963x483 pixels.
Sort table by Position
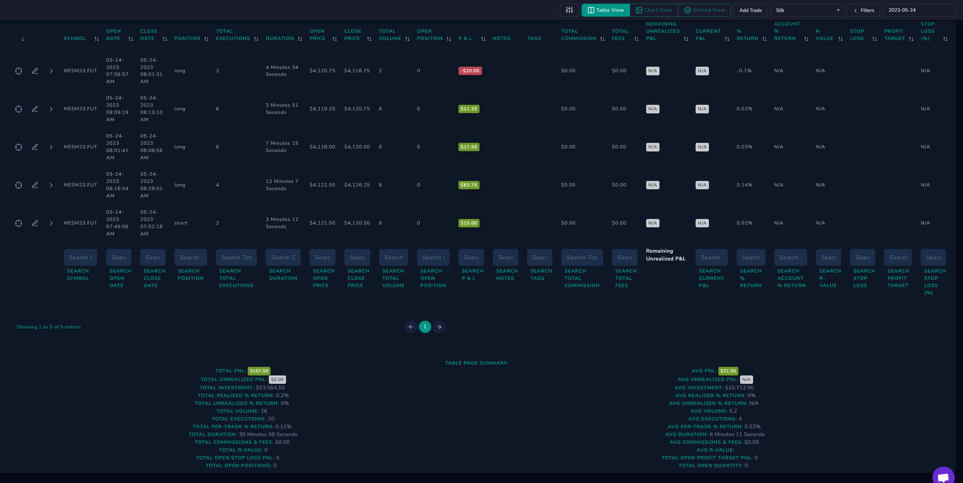tap(206, 39)
